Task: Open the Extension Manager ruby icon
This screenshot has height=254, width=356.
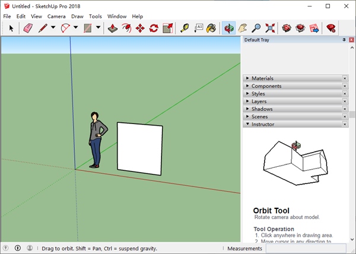Action: pos(331,28)
